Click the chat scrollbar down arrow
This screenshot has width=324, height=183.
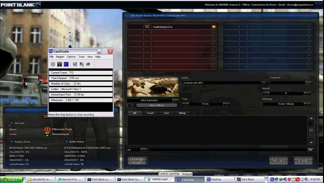point(311,143)
